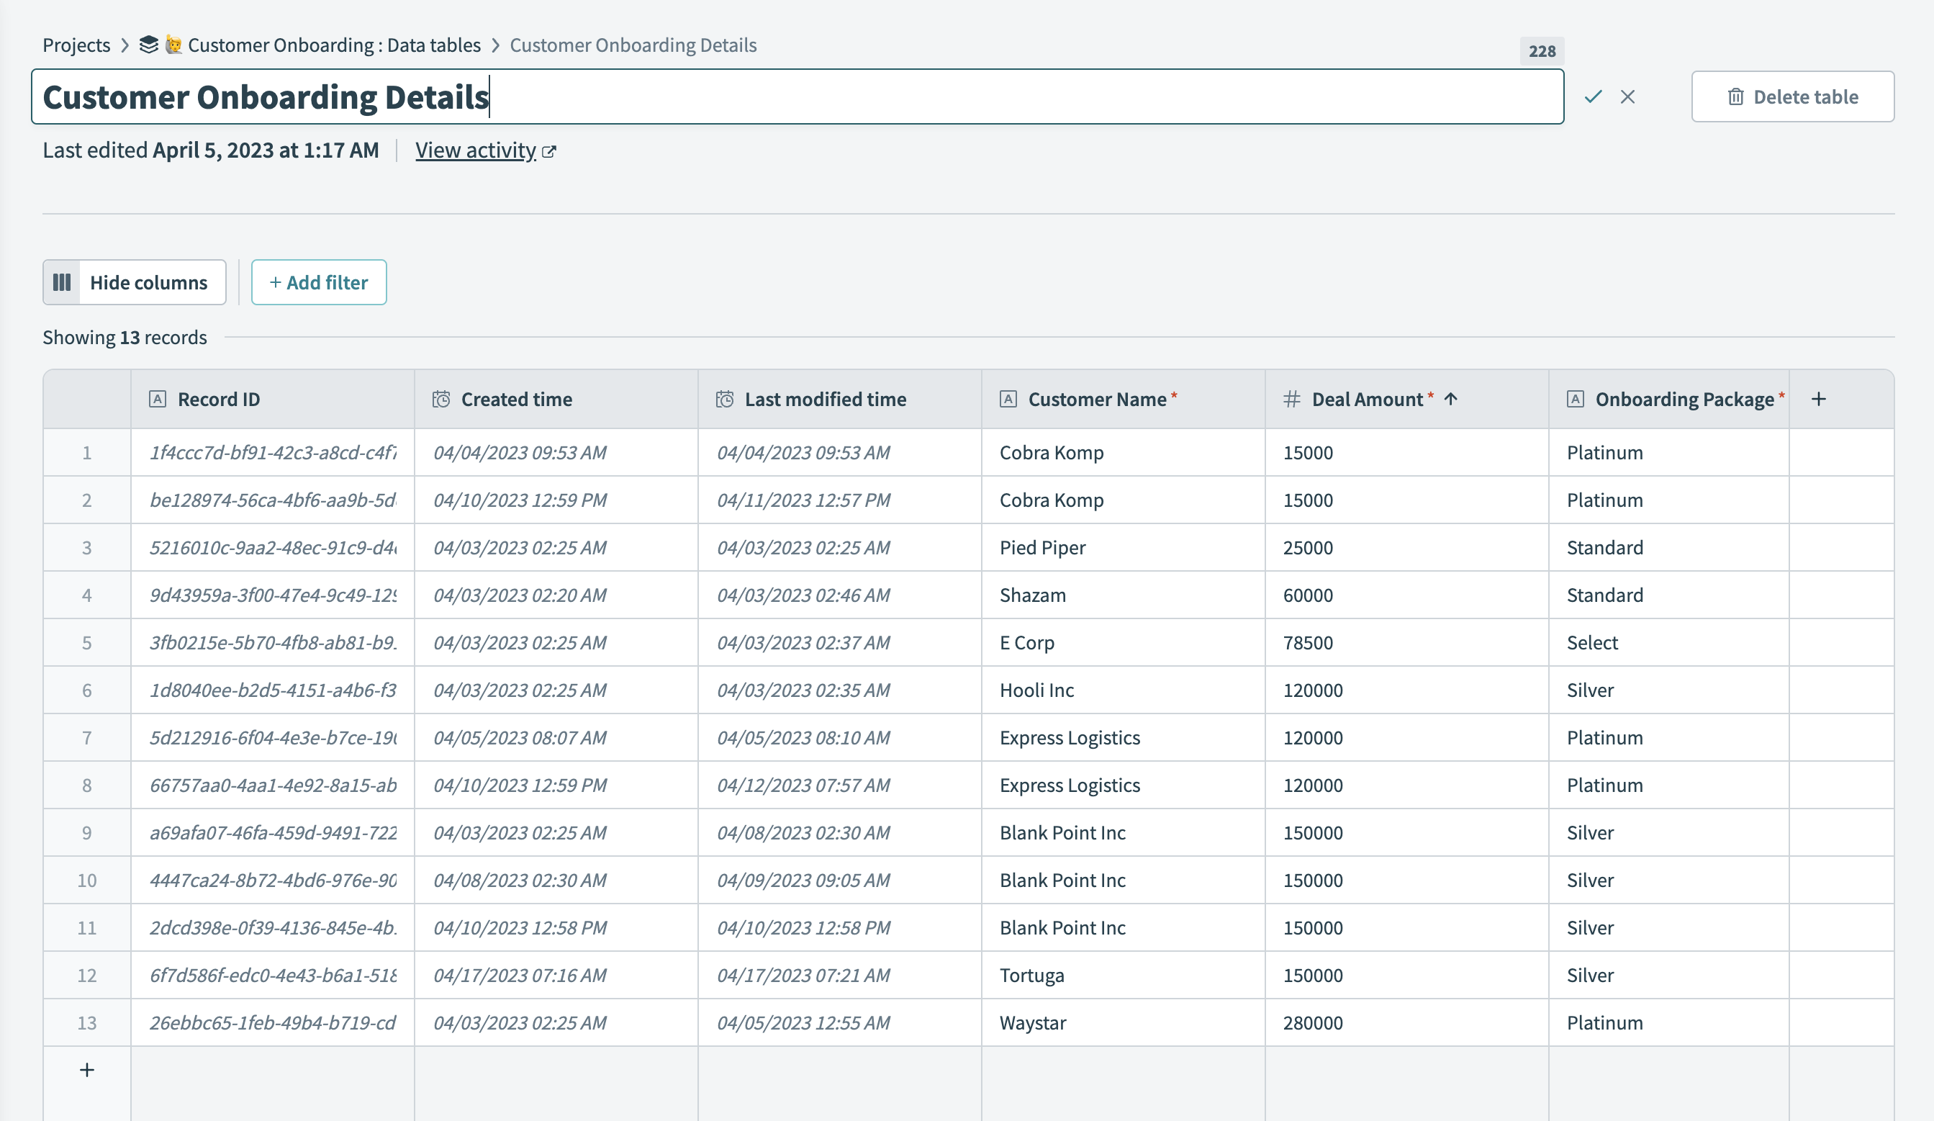
Task: Add a new column with the plus icon
Action: (1818, 398)
